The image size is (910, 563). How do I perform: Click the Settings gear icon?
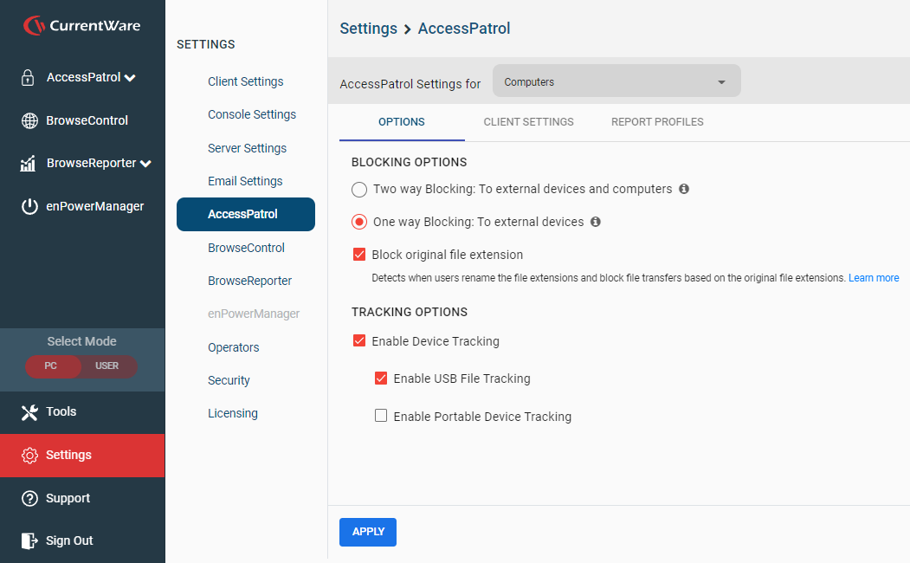point(29,456)
